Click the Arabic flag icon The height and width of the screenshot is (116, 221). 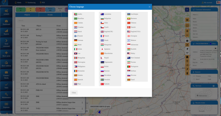tap(75, 14)
